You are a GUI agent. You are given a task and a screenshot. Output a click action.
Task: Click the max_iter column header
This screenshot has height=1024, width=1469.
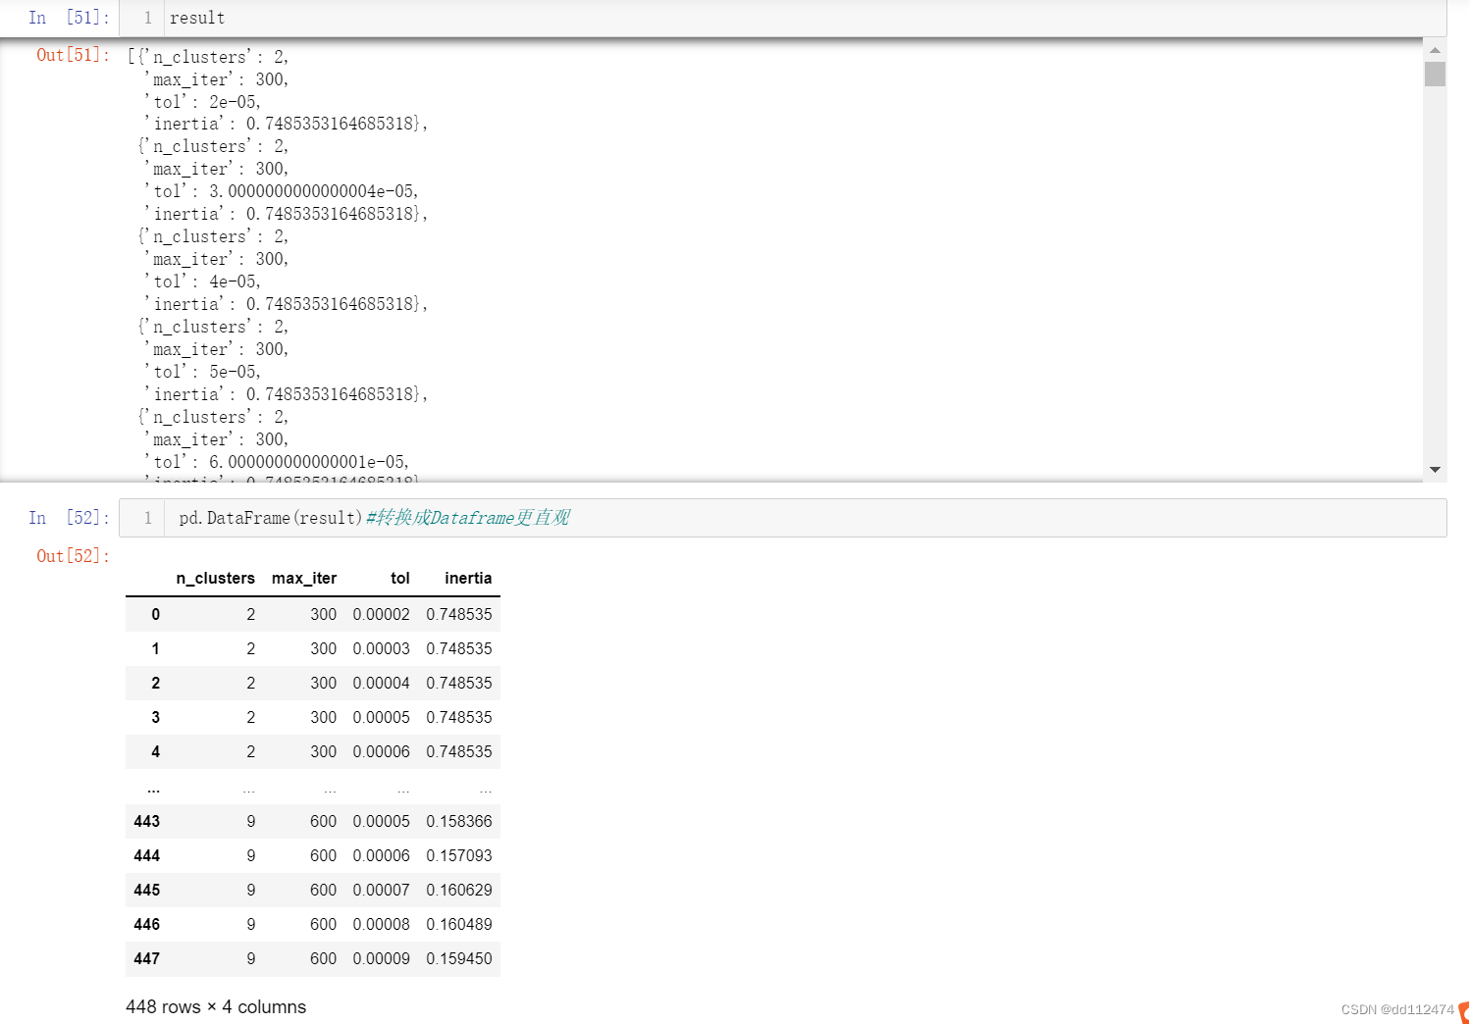[304, 579]
